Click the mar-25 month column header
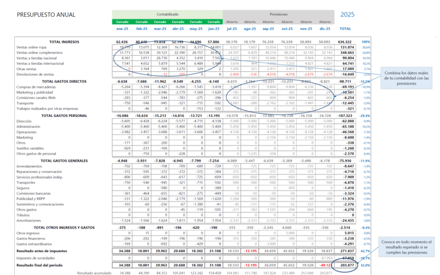The height and width of the screenshot is (275, 440). click(x=159, y=29)
